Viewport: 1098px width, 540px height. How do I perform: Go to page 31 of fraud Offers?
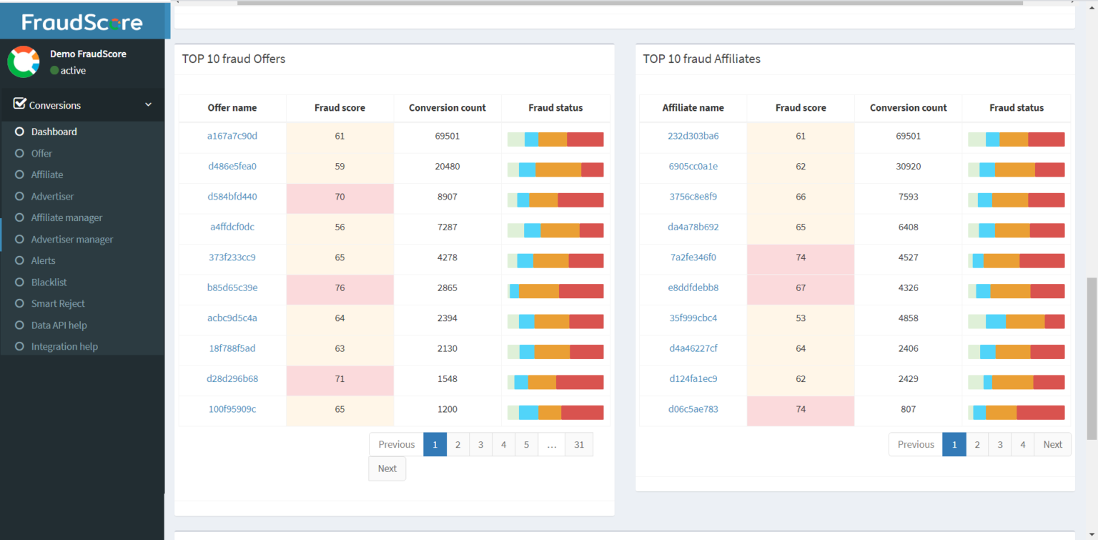pos(579,444)
